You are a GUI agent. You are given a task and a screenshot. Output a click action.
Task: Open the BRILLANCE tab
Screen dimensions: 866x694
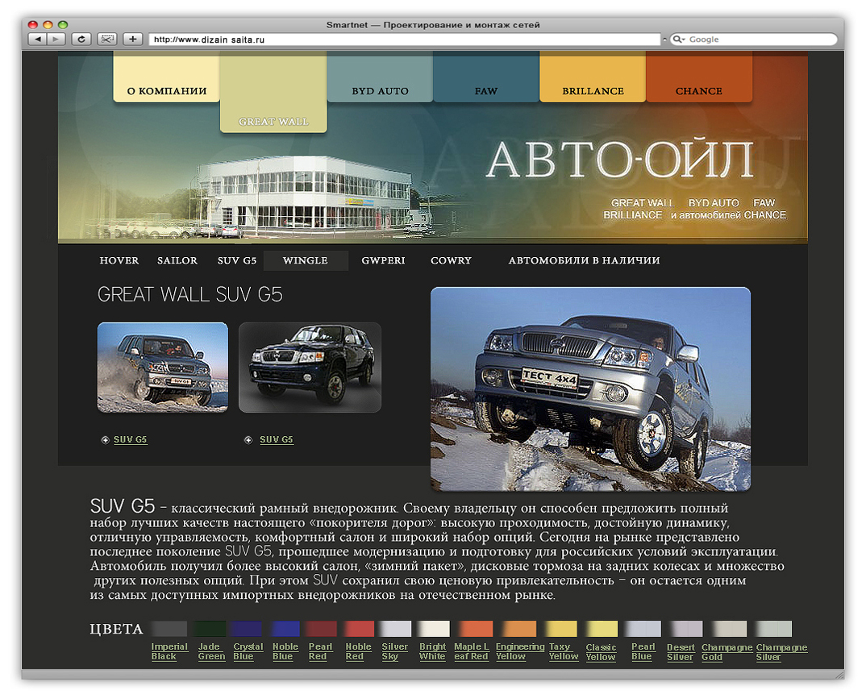593,77
